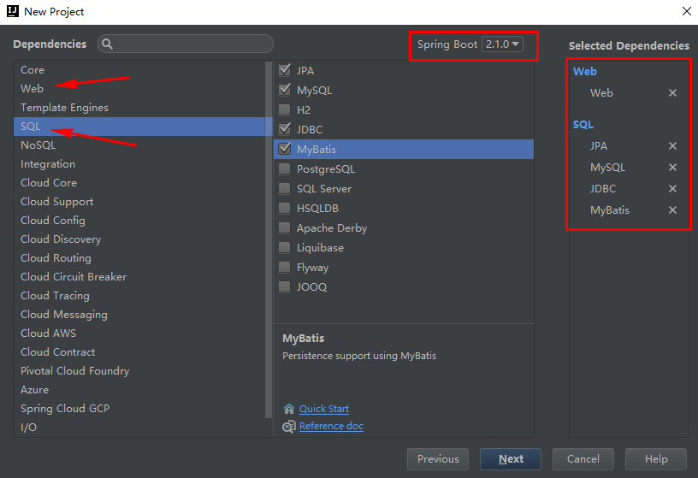Image resolution: width=698 pixels, height=478 pixels.
Task: Click the Help button
Action: coord(656,459)
